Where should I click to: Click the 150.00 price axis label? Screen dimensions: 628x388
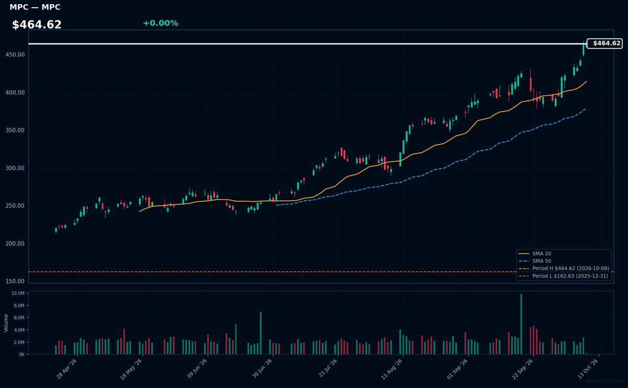pyautogui.click(x=15, y=281)
